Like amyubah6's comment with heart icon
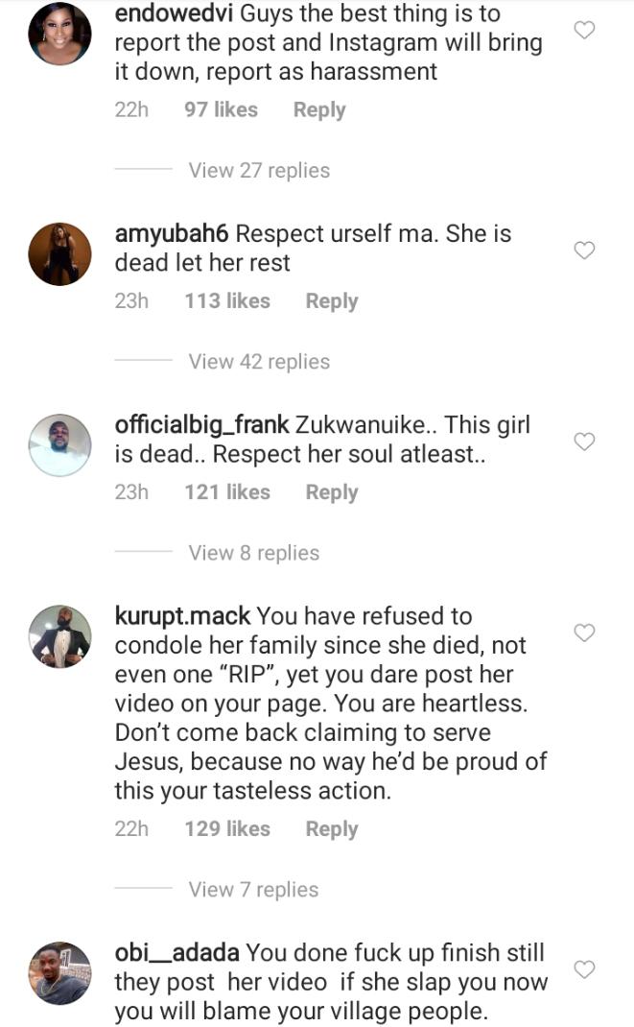634x1027 pixels. point(583,251)
